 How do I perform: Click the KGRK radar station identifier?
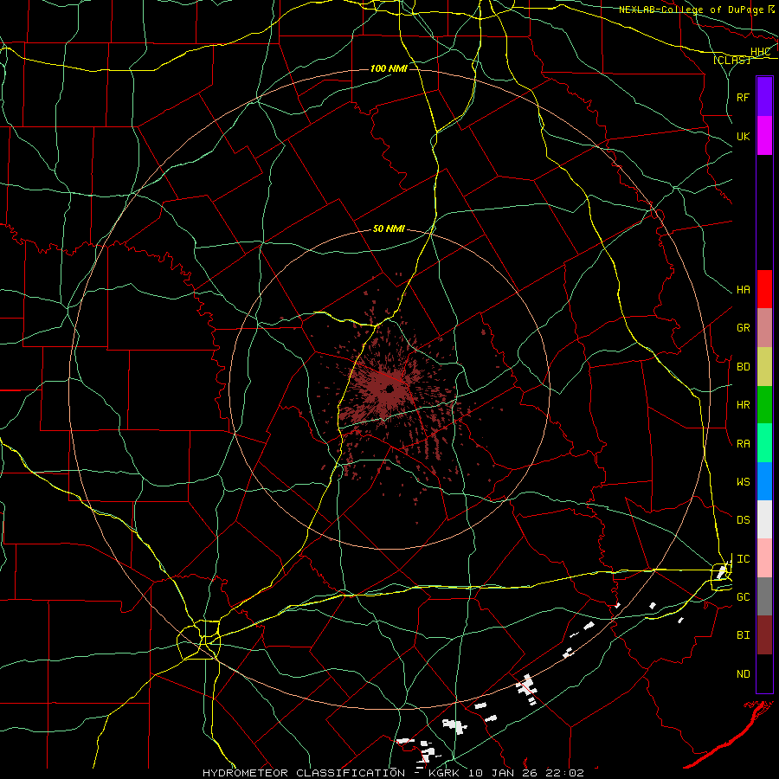coord(442,773)
